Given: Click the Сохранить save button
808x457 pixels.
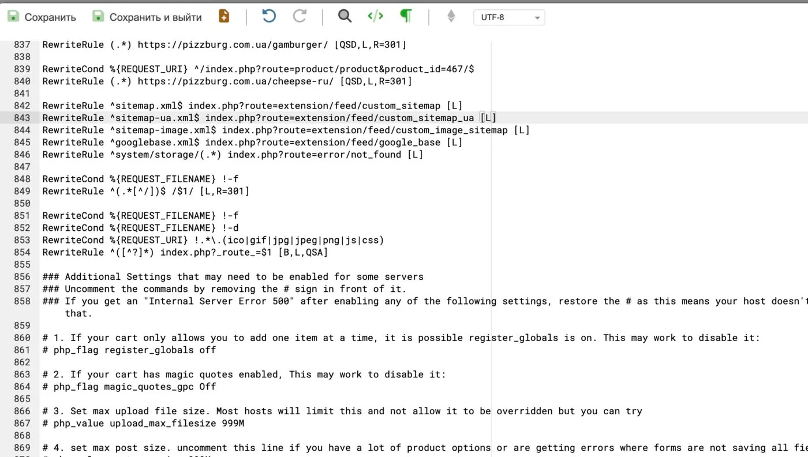Looking at the screenshot, I should tap(42, 17).
